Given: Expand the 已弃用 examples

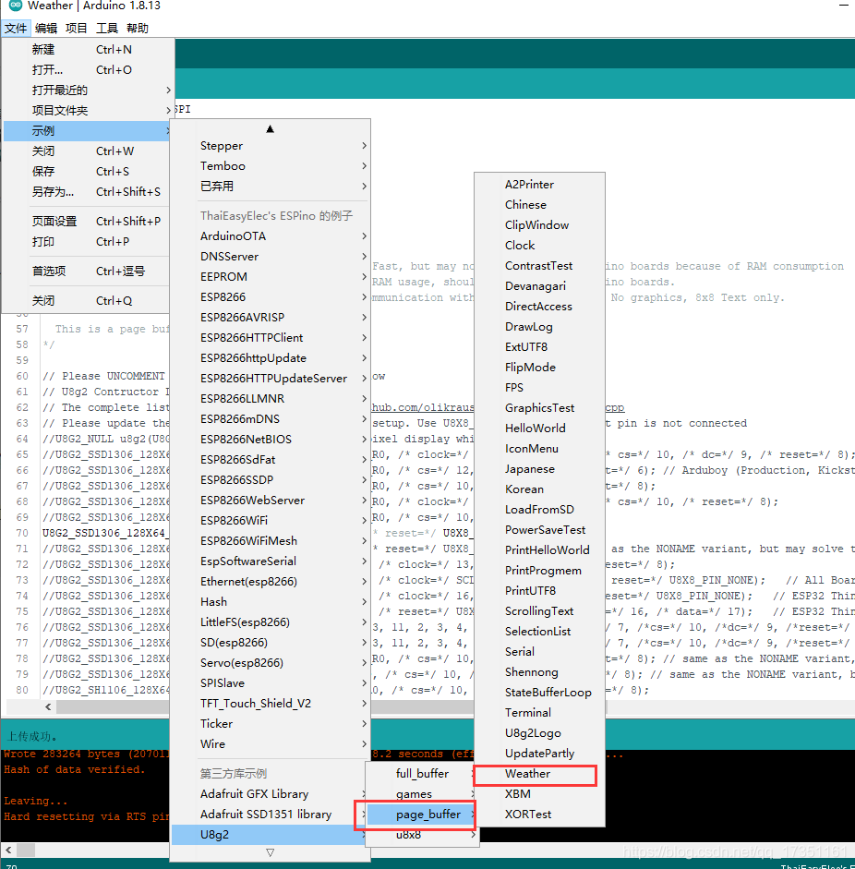Looking at the screenshot, I should pyautogui.click(x=270, y=187).
